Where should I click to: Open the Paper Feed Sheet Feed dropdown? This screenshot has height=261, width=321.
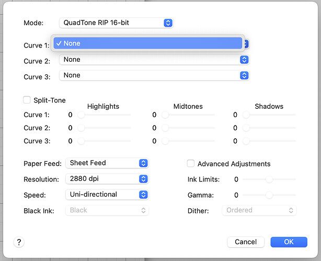pyautogui.click(x=107, y=163)
